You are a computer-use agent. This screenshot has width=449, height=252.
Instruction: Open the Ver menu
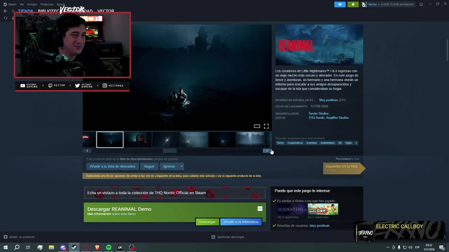[22, 4]
